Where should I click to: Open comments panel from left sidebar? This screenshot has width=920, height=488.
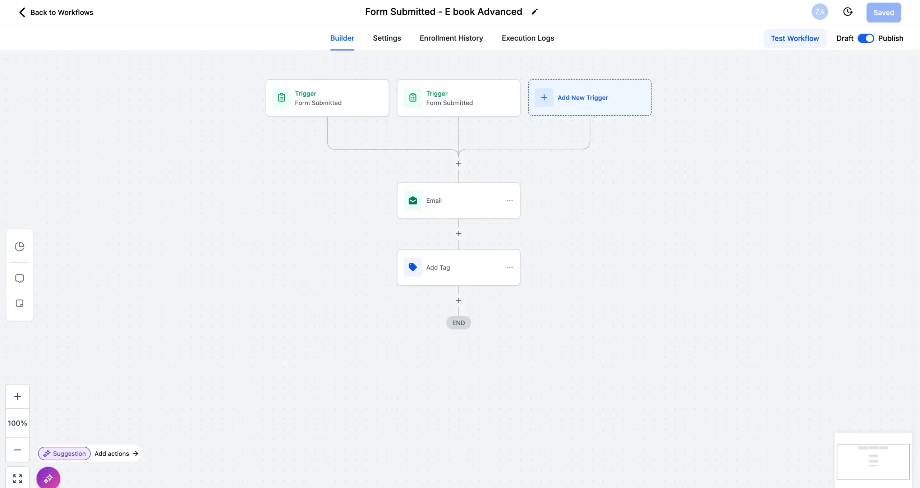19,278
